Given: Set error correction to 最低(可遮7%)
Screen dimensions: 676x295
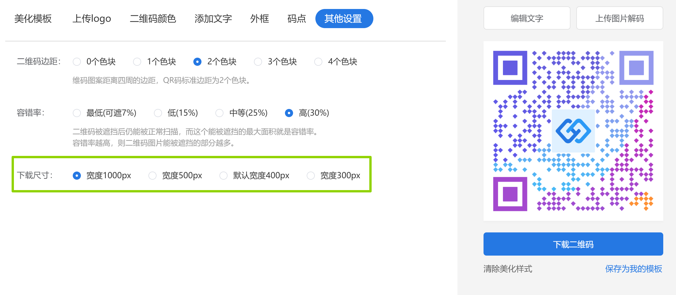Looking at the screenshot, I should (x=77, y=113).
